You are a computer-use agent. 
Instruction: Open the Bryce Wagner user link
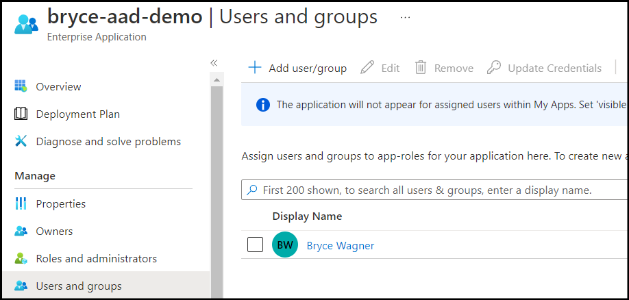[340, 245]
